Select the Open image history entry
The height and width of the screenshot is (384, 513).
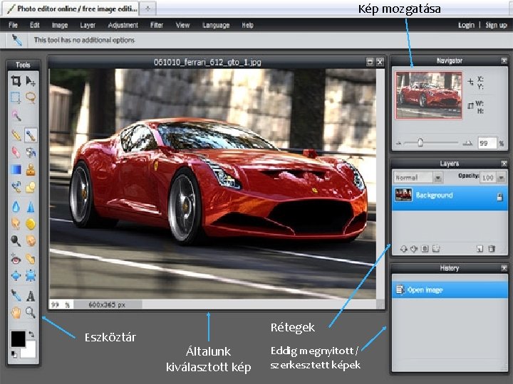[x=450, y=289]
